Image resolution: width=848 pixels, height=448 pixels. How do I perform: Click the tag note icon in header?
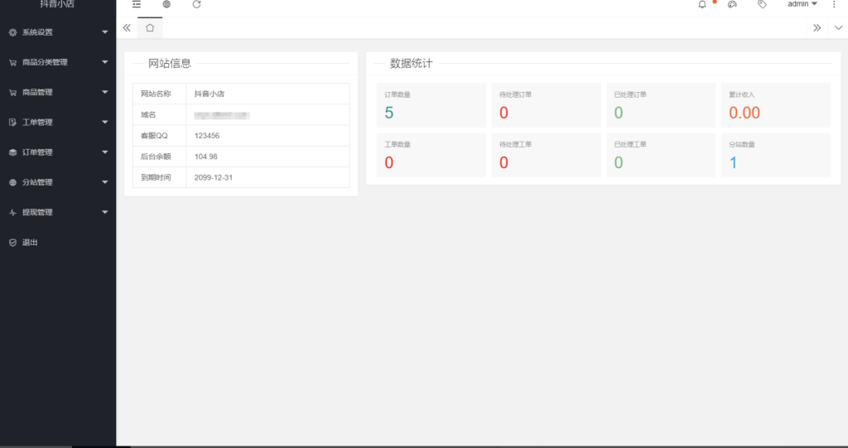tap(762, 4)
